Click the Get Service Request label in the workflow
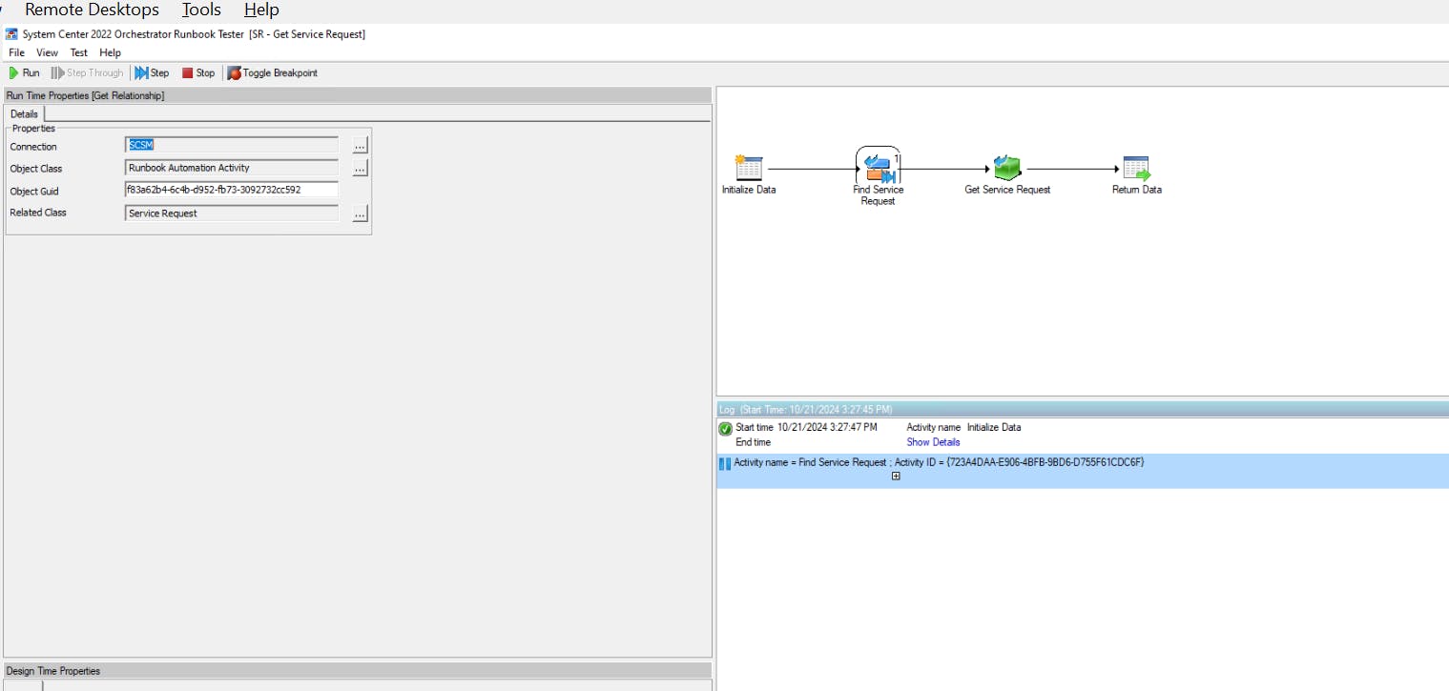This screenshot has height=691, width=1449. point(1007,190)
